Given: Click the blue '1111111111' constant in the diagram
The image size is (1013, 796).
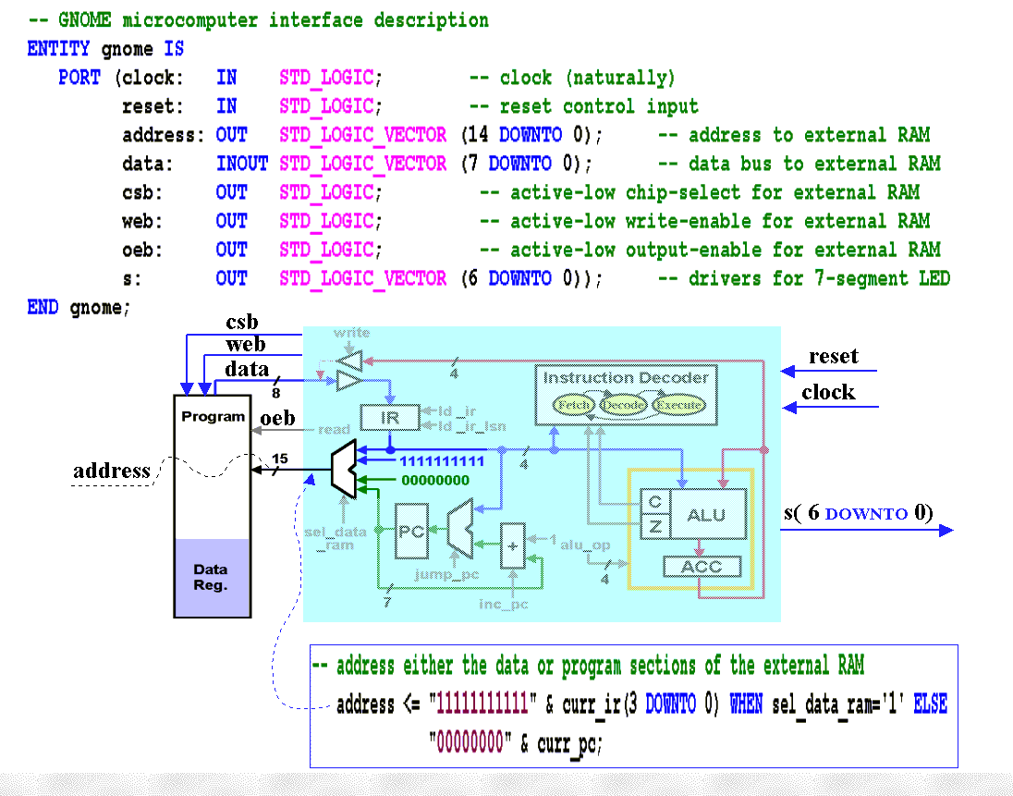Looking at the screenshot, I should [x=442, y=461].
